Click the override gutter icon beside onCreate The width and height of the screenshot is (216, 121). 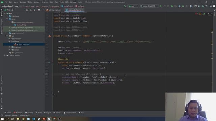[49, 62]
